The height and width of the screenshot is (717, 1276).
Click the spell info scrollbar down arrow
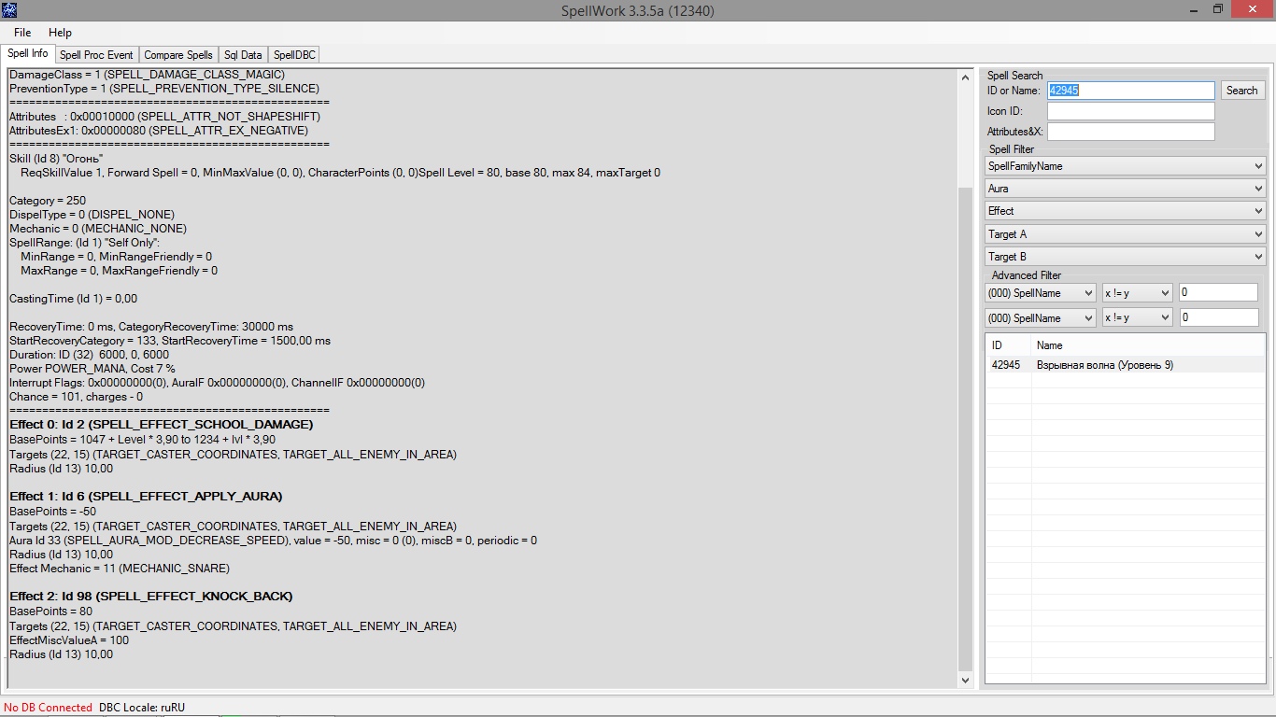coord(966,680)
